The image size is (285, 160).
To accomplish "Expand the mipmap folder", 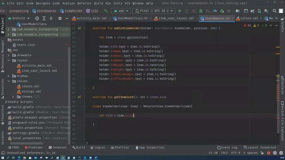I will [x=8, y=76].
